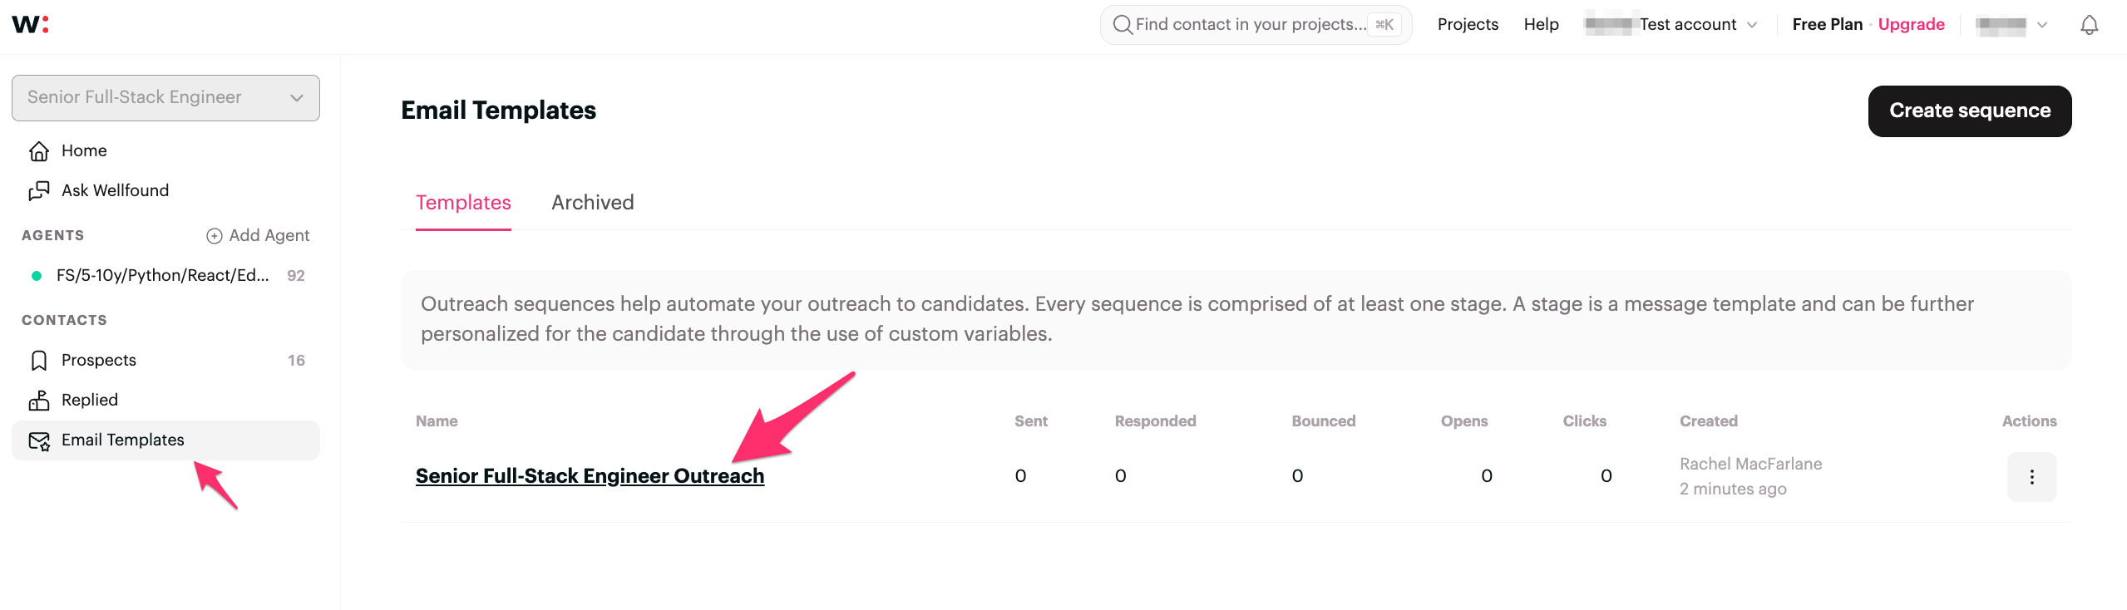Screen dimensions: 2127x610
Task: Click the Create sequence button
Action: pos(1969,111)
